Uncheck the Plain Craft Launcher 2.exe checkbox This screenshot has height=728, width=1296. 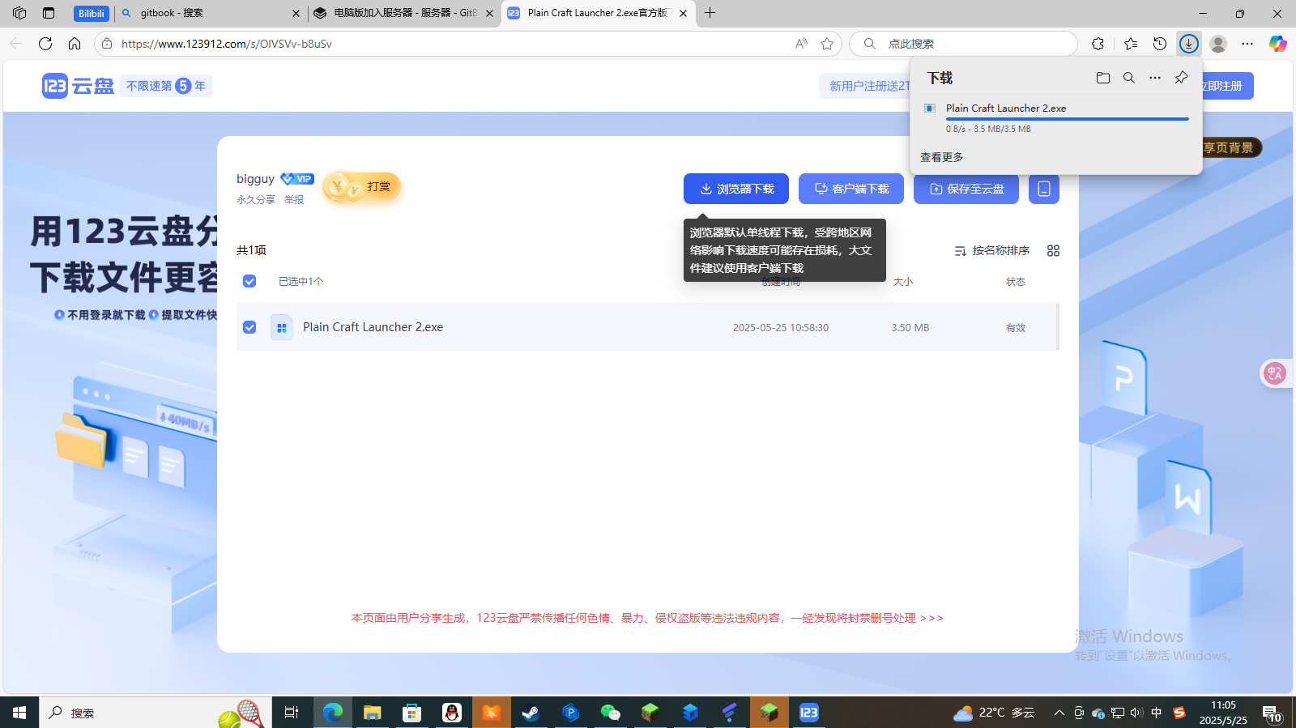point(249,327)
